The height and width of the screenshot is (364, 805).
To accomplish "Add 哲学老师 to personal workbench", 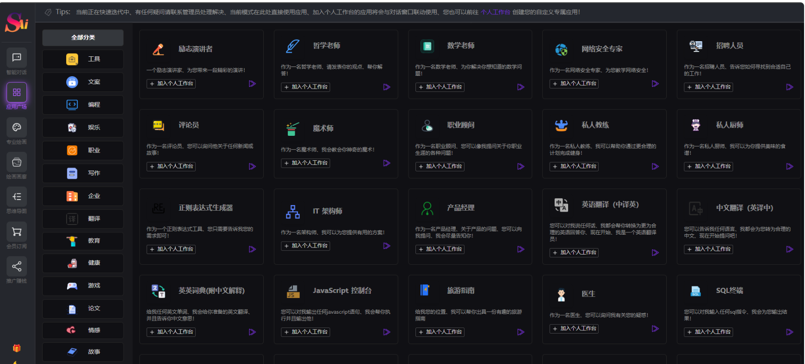I will pos(306,87).
